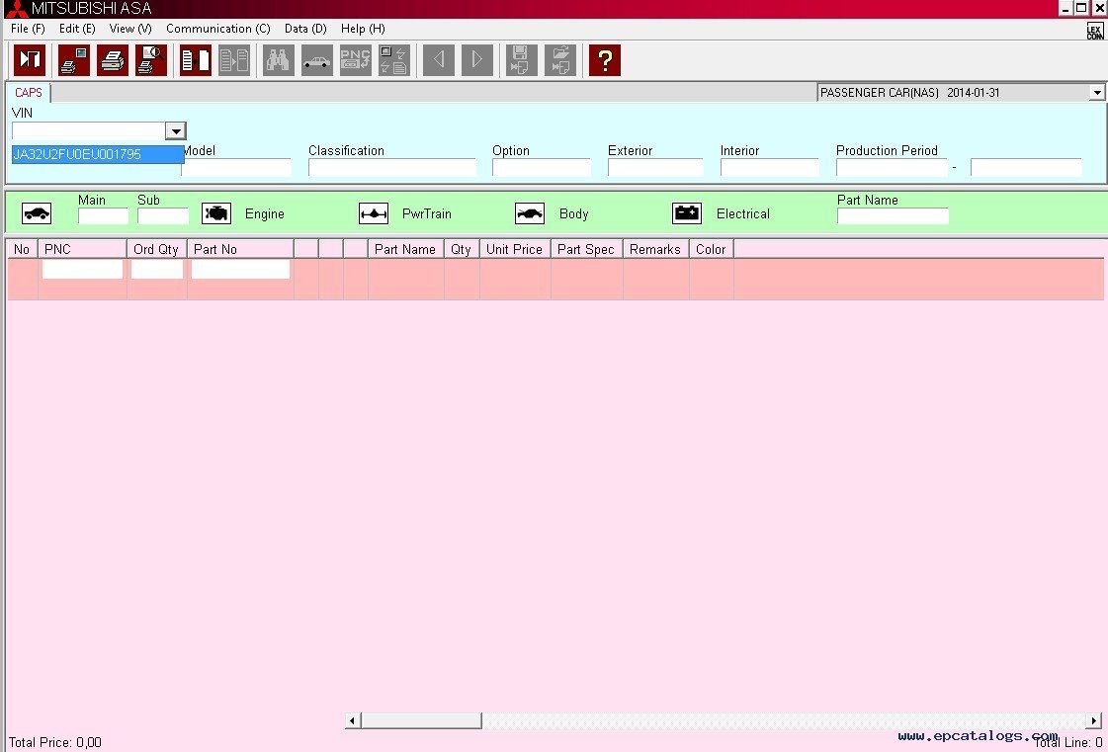This screenshot has width=1108, height=752.
Task: Click the Color column header
Action: pyautogui.click(x=712, y=249)
